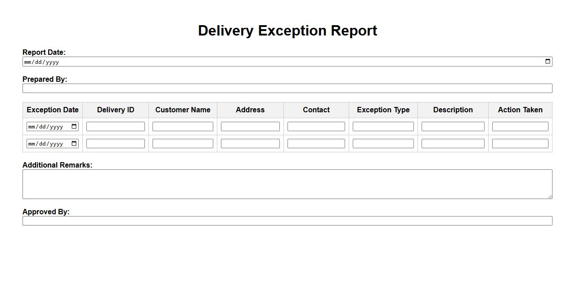Click first row Delivery ID field
The width and height of the screenshot is (575, 292).
click(x=116, y=127)
